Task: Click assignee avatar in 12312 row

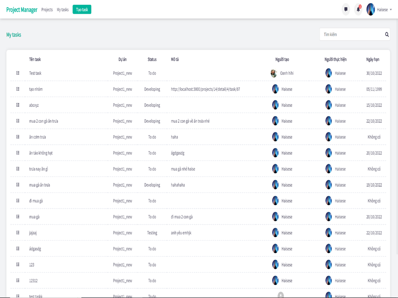Action: [x=329, y=281]
